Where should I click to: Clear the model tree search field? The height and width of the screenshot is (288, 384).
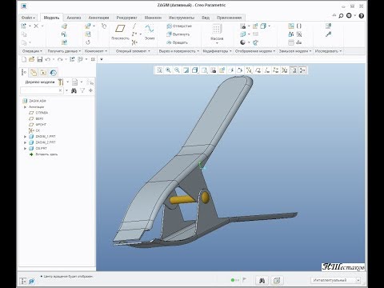(61, 90)
